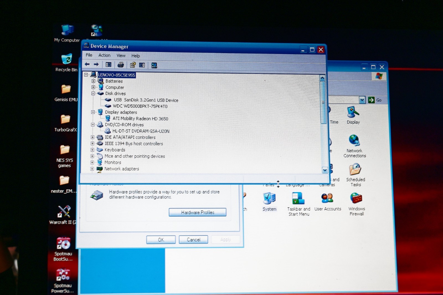Expand IEEE 1394 Bus host controllers node
Viewport: 443px width, 295px height.
[x=92, y=143]
